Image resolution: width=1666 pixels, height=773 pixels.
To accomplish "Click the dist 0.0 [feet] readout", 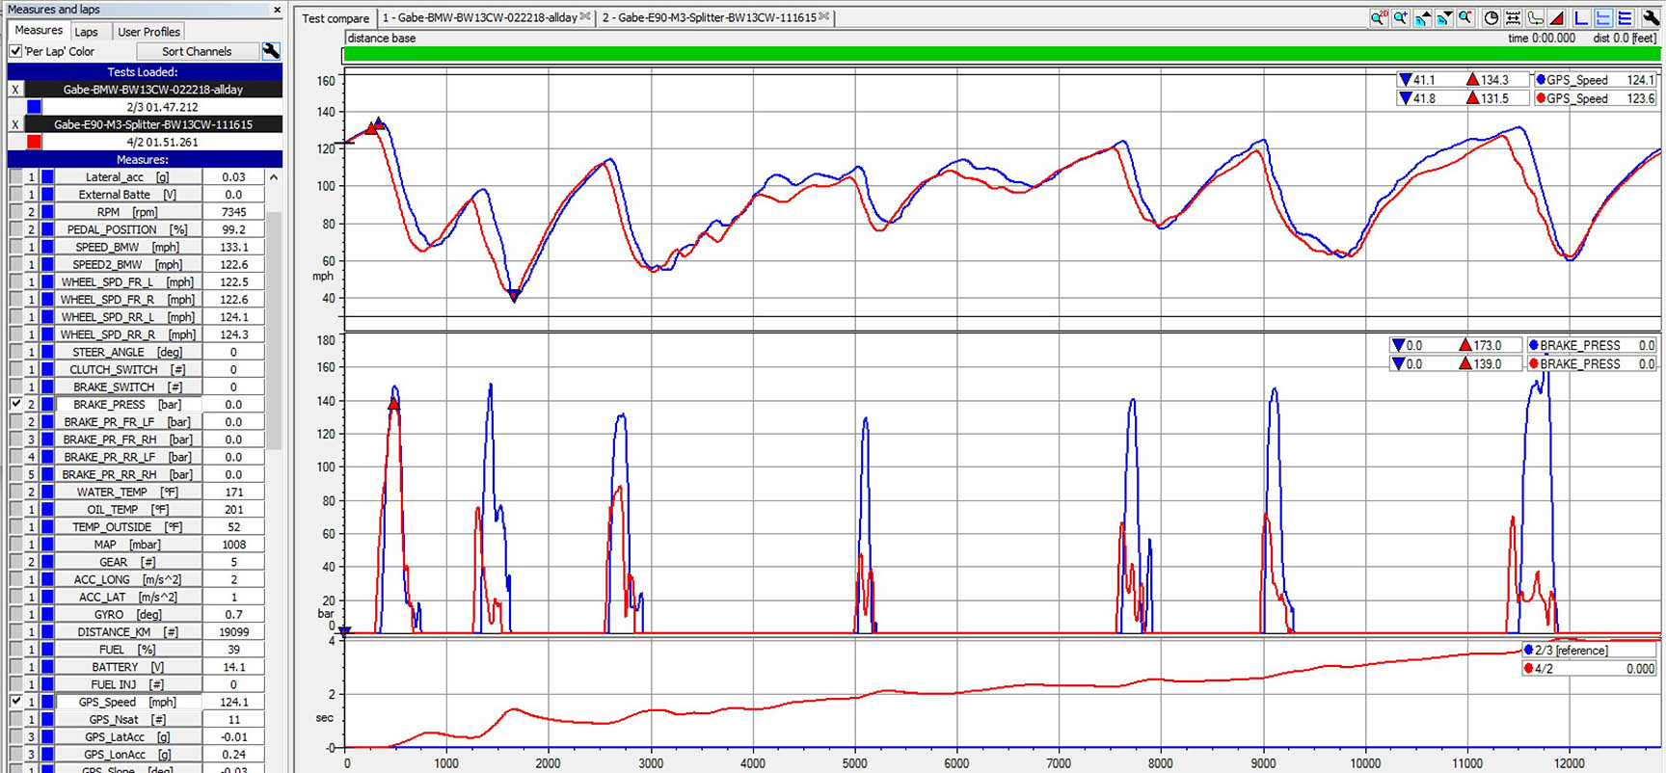I will point(1625,38).
